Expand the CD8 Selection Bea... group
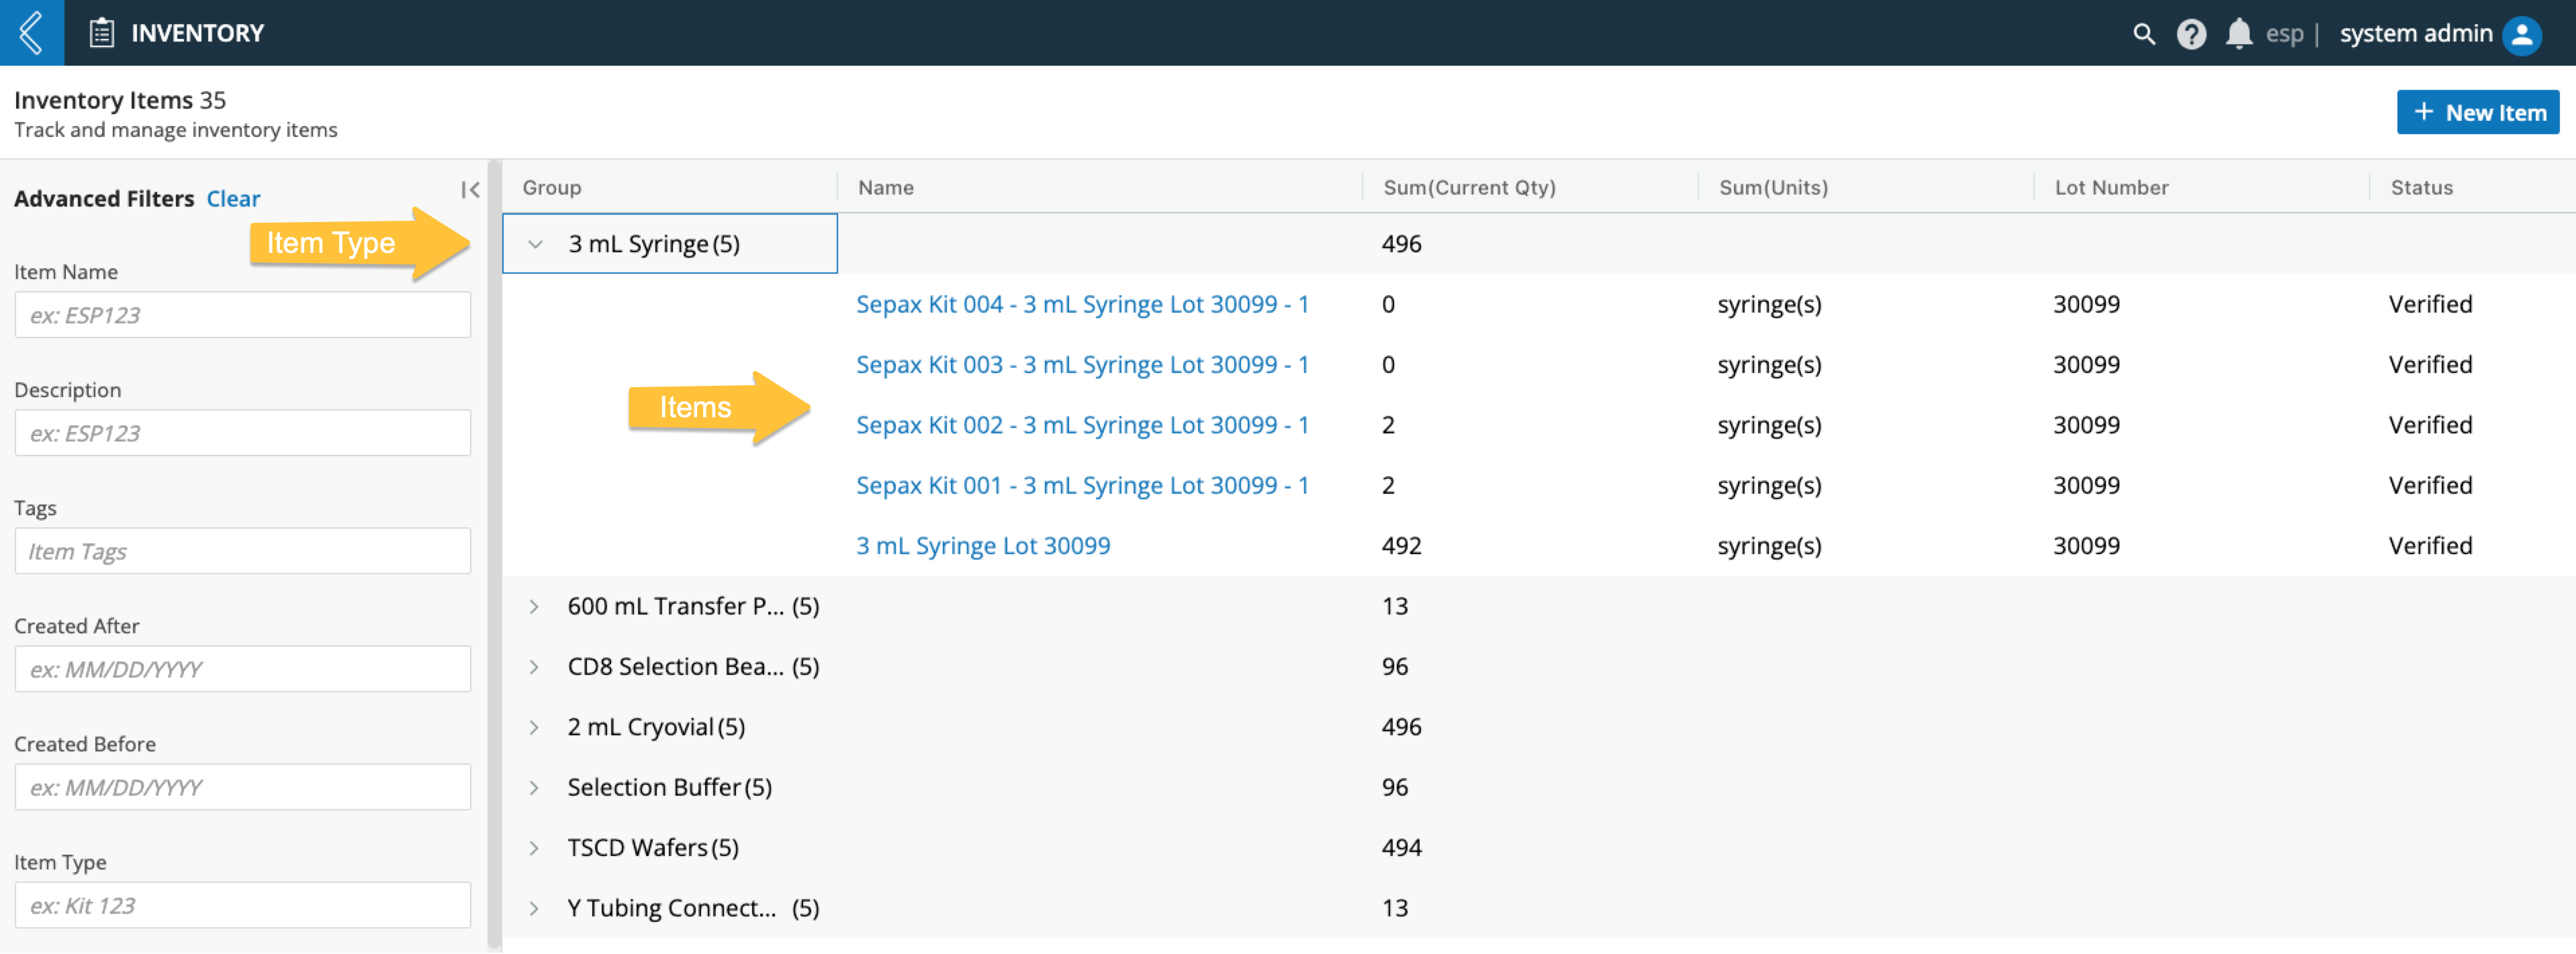This screenshot has height=954, width=2576. coord(534,666)
